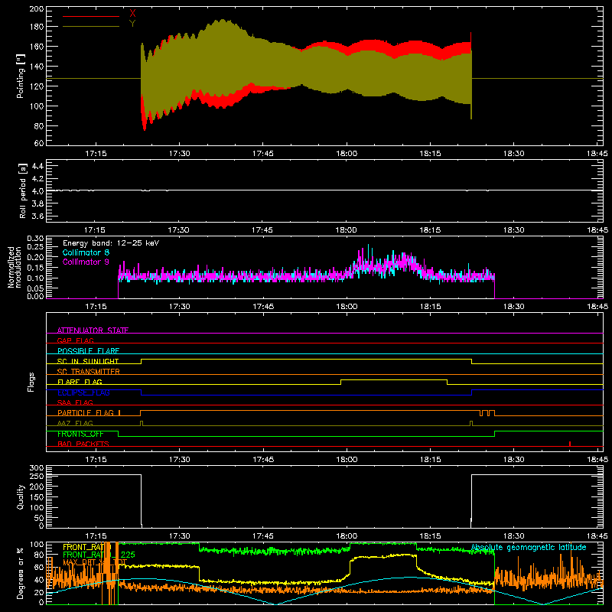This screenshot has height=612, width=612.
Task: Click the '0.15' tick on modulation axis
Action: coord(35,268)
